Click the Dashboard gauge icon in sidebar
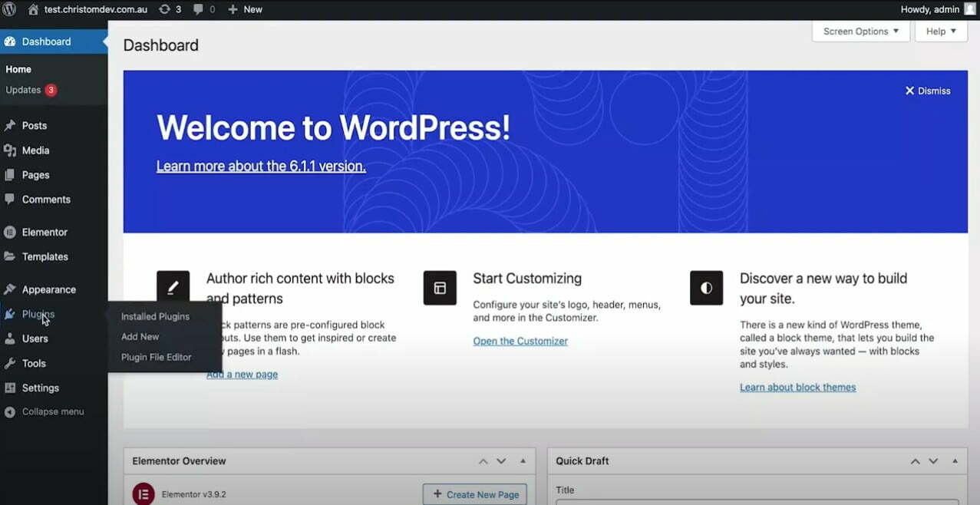Viewport: 980px width, 505px height. [10, 41]
